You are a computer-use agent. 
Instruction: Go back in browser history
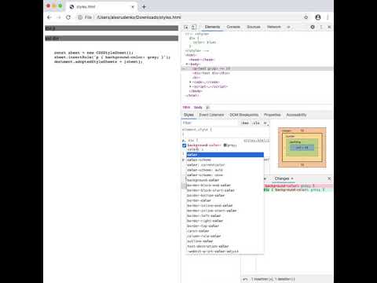49,17
